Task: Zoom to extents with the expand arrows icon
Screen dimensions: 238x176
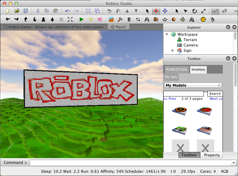Action: click(70, 19)
